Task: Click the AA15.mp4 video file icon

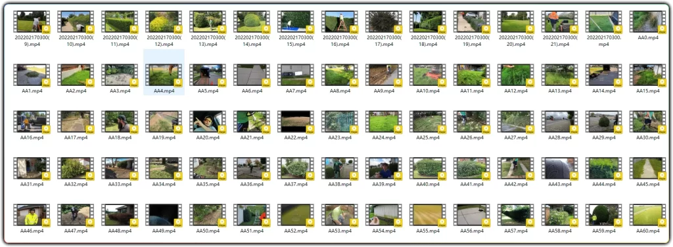Action: (647, 75)
